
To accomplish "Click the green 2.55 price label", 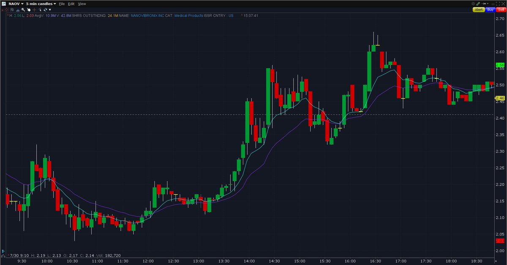I will tap(500, 65).
